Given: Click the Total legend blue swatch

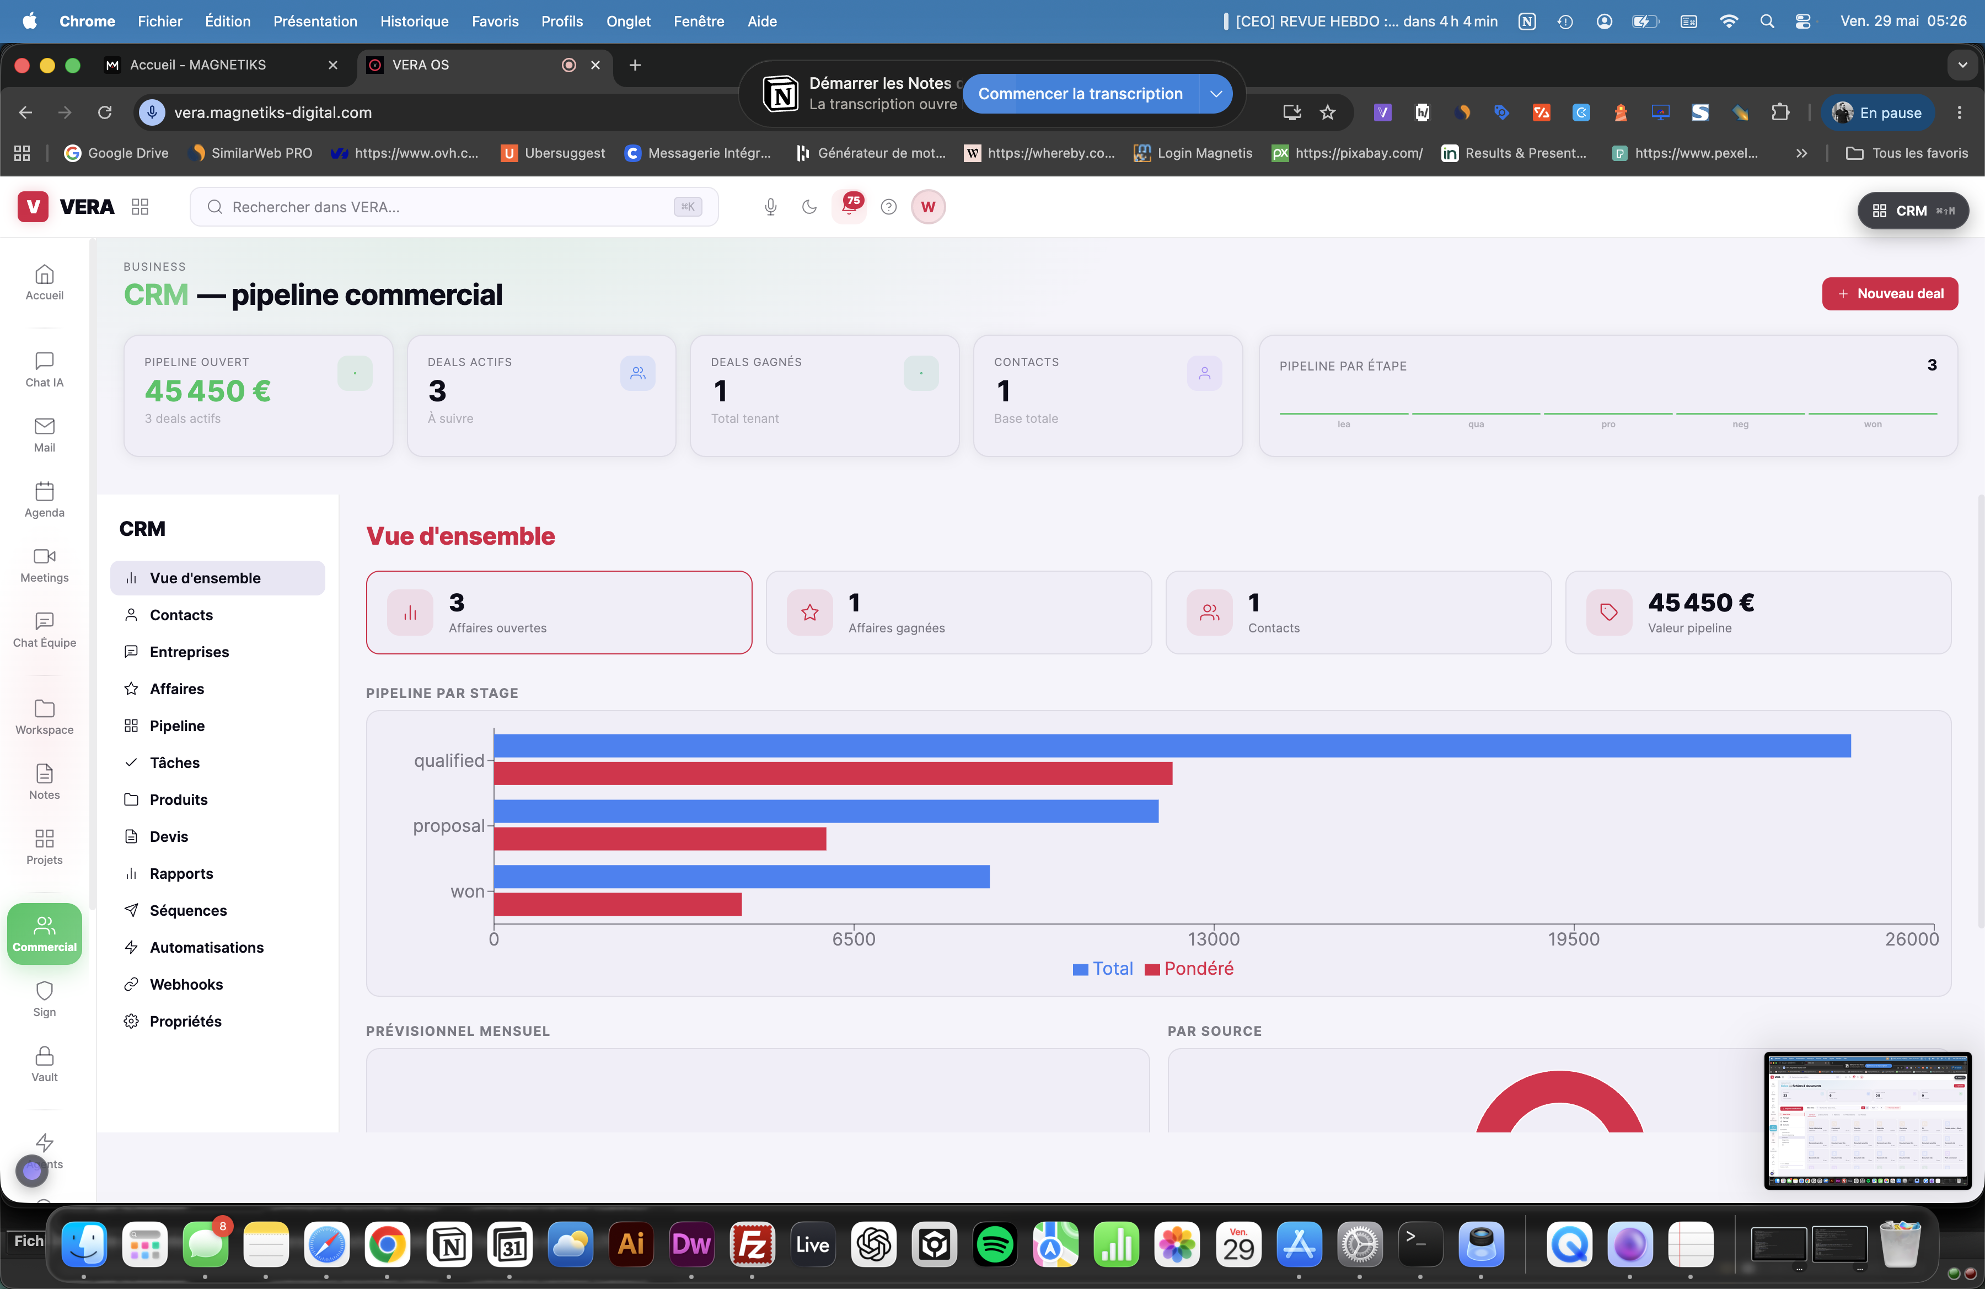Looking at the screenshot, I should pyautogui.click(x=1080, y=969).
